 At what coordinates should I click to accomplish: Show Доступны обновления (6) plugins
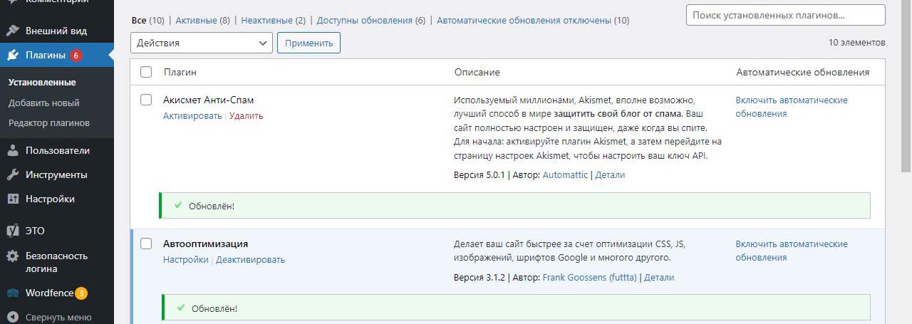tap(370, 21)
